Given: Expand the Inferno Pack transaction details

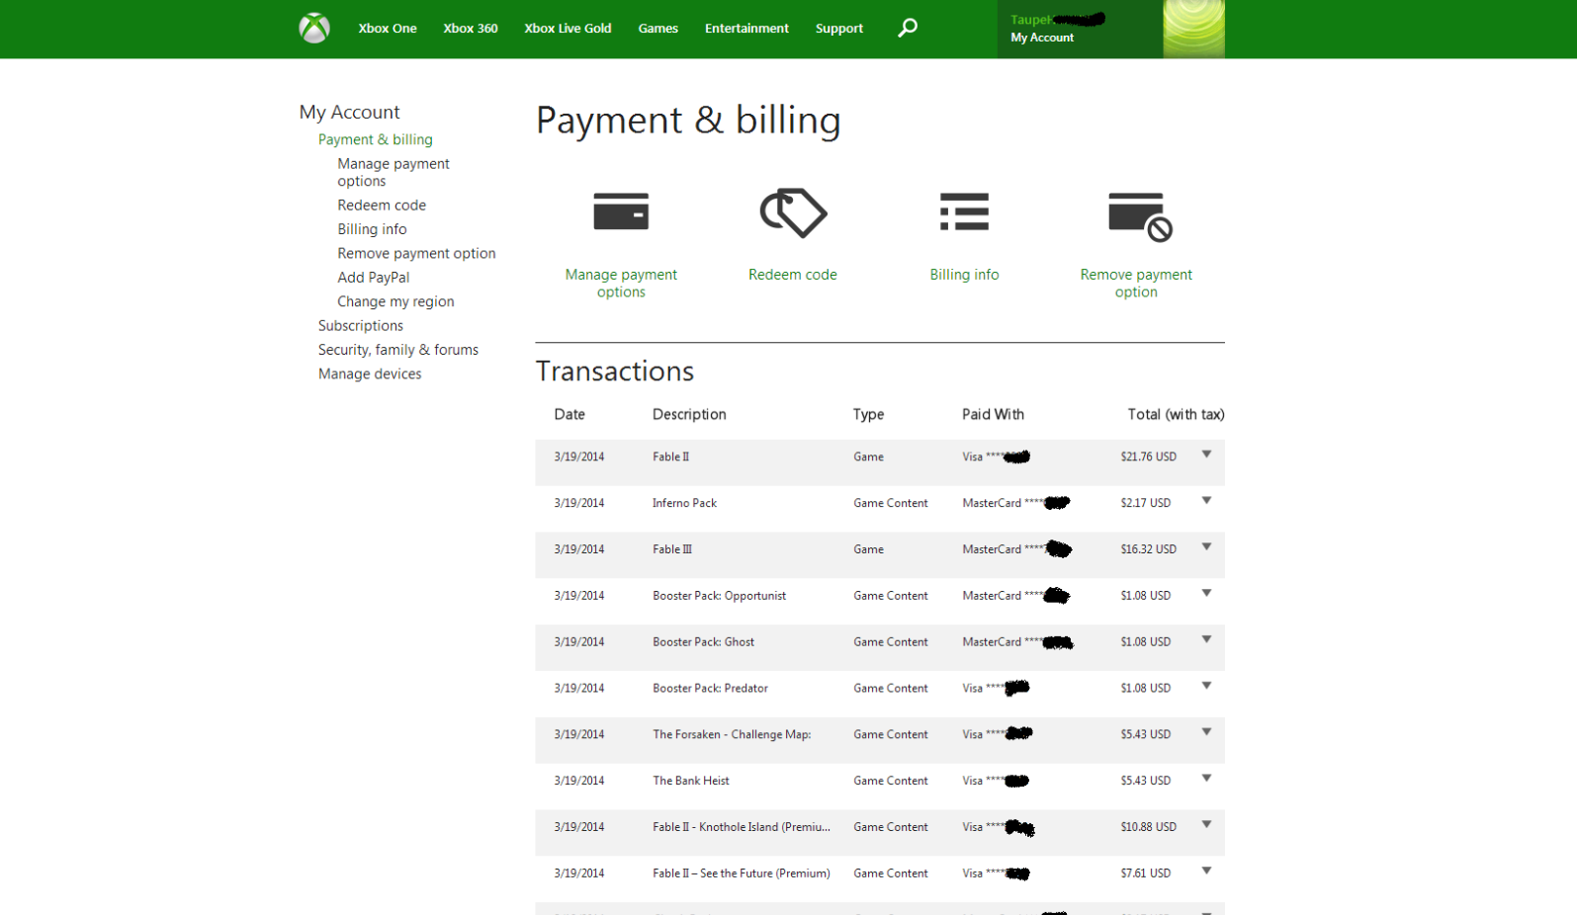Looking at the screenshot, I should (x=1206, y=501).
